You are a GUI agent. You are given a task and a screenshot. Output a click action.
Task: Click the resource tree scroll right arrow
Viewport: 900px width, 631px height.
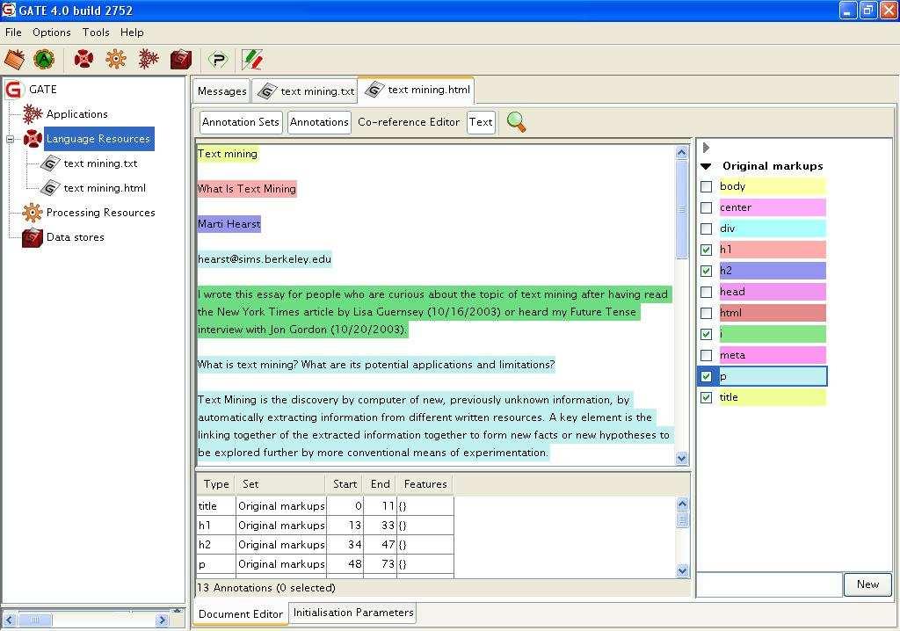pos(162,620)
